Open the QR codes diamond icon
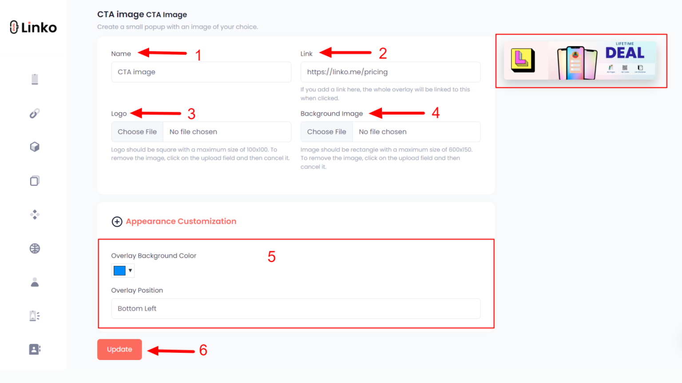Image resolution: width=682 pixels, height=383 pixels. [x=34, y=215]
